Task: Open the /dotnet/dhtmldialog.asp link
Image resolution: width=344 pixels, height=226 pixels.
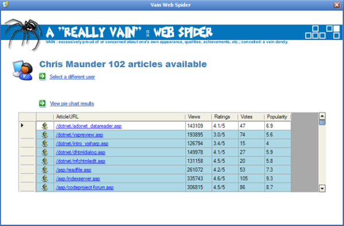Action: point(80,152)
